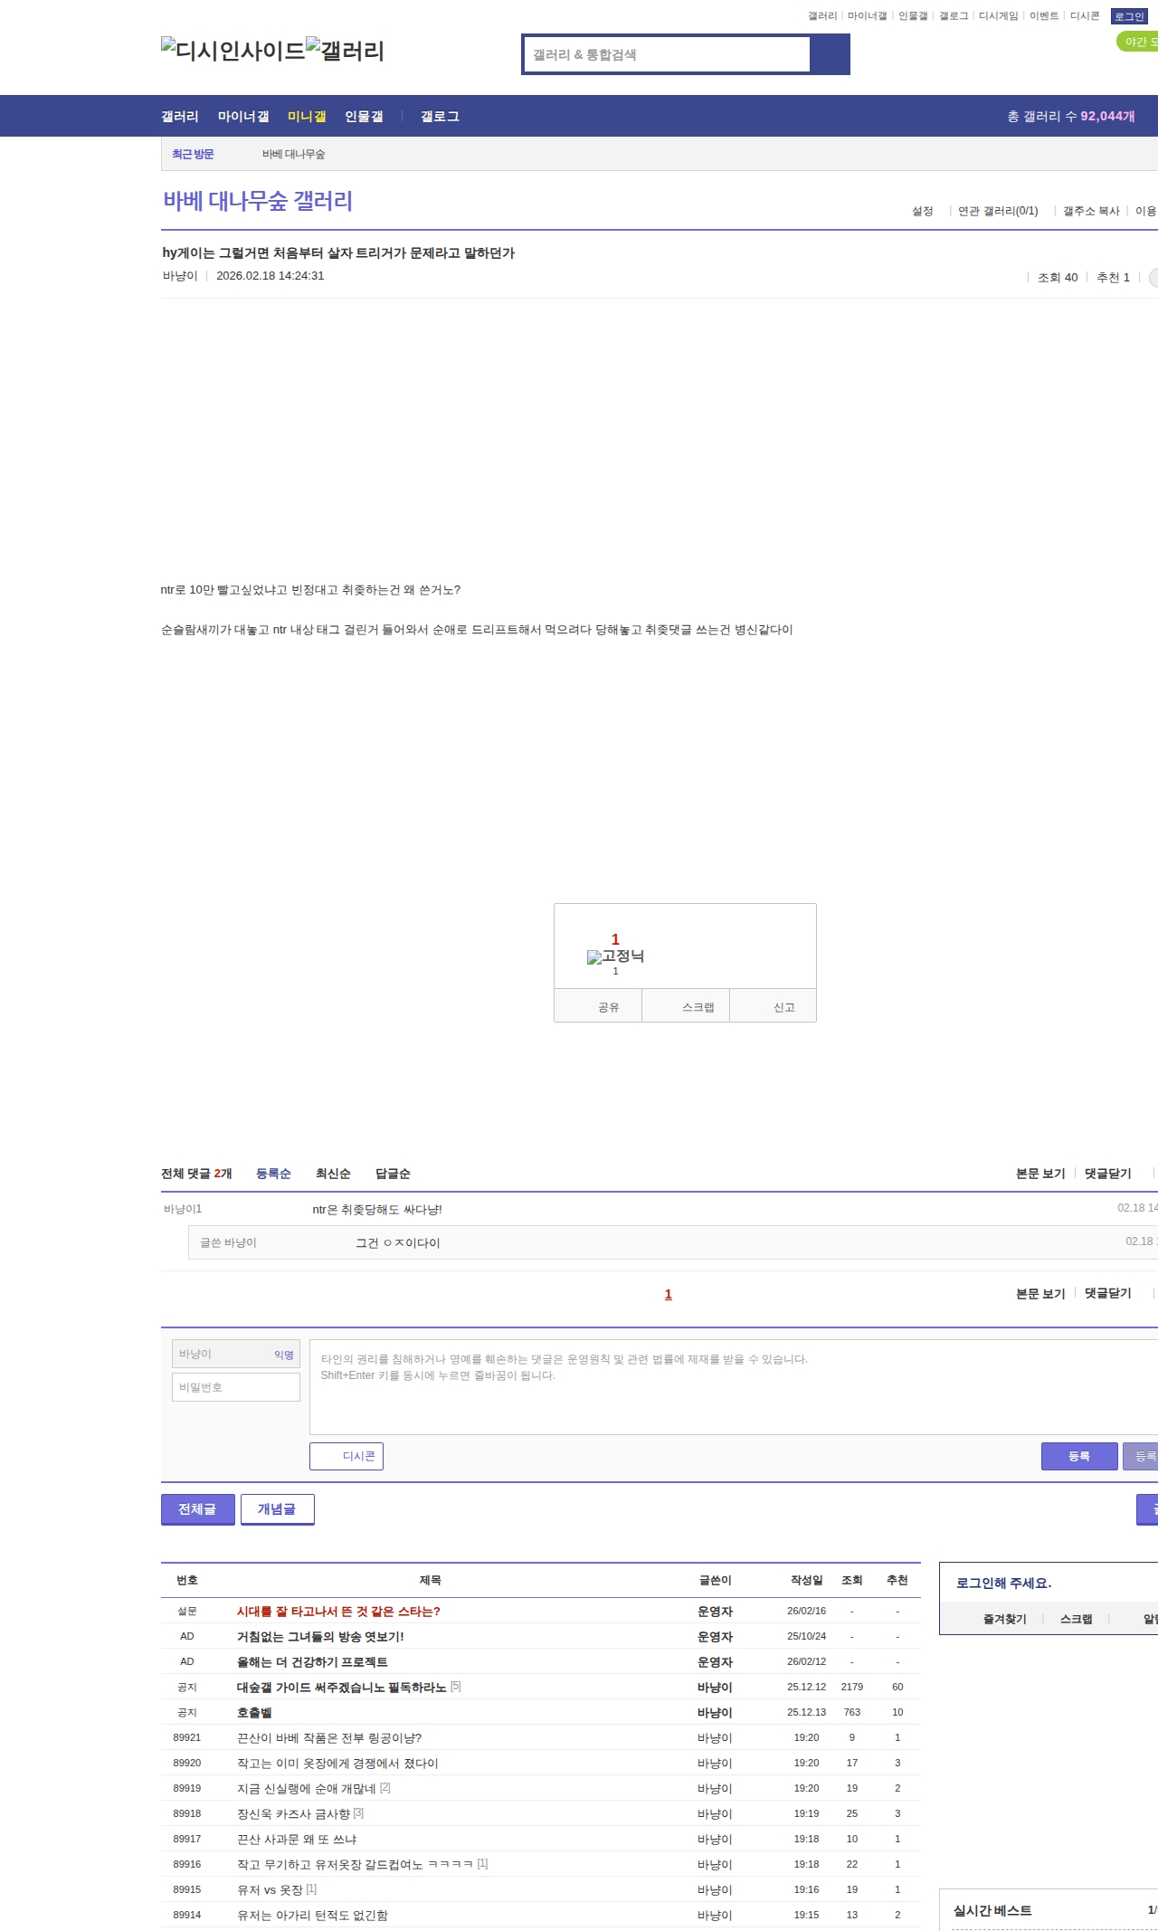Collapse comments with the top 댓글닫기
1158x1931 pixels.
[1107, 1174]
